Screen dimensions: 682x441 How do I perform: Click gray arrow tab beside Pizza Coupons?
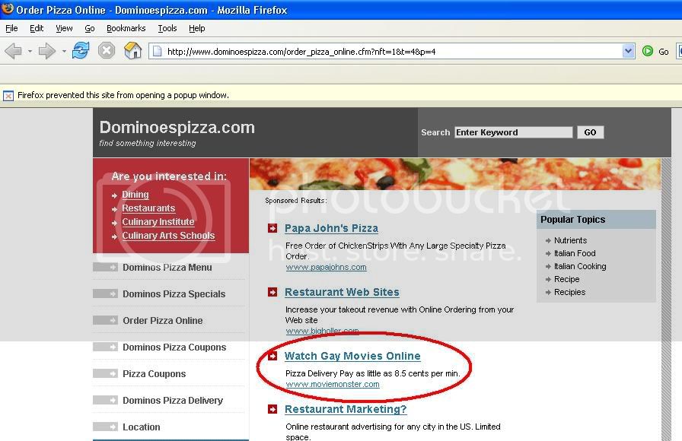105,373
